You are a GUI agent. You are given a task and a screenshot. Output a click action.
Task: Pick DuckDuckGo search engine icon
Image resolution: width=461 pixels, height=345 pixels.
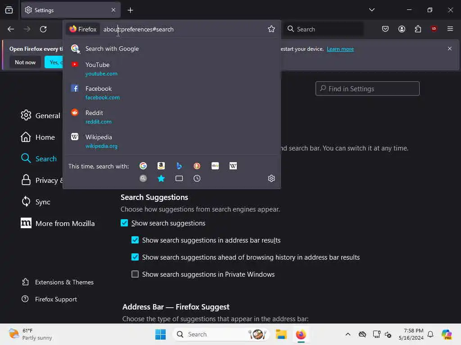(x=197, y=166)
